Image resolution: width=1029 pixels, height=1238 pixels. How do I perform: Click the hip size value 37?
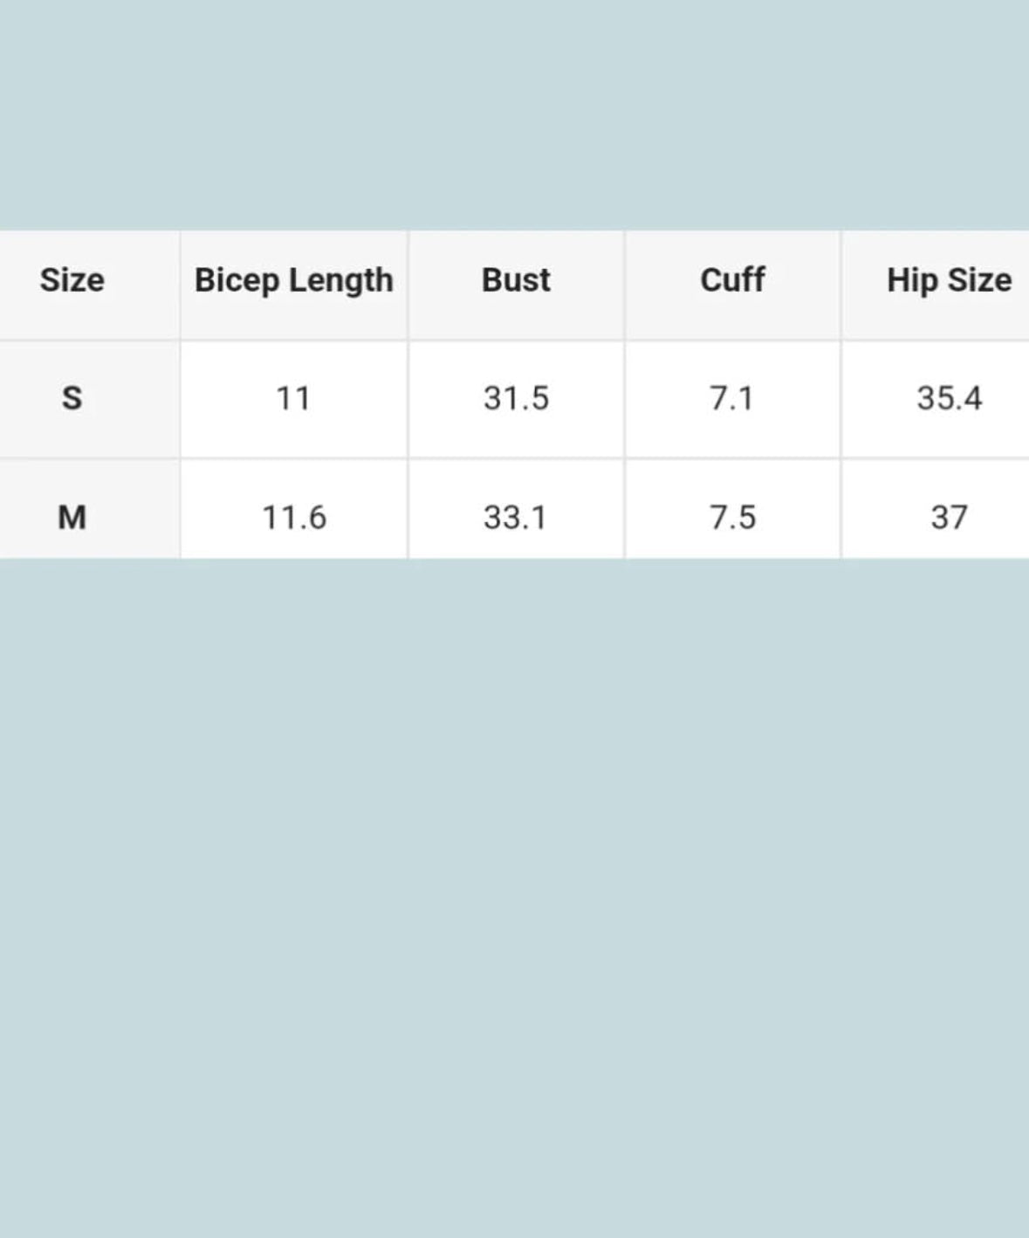949,517
